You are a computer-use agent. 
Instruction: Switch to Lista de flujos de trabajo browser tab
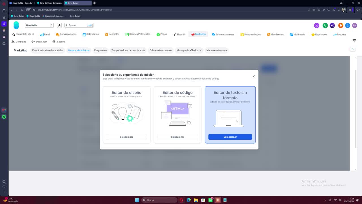pyautogui.click(x=49, y=3)
